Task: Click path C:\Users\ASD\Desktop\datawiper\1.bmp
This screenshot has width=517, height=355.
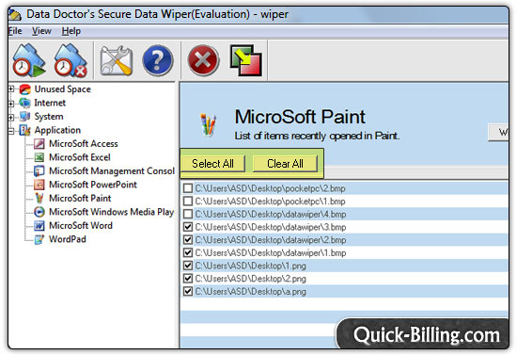Action: point(271,252)
